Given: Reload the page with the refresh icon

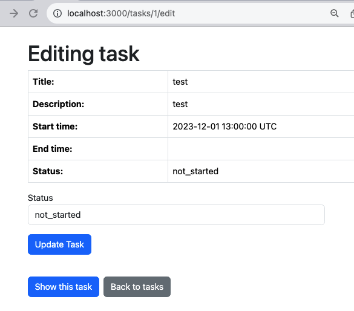Looking at the screenshot, I should tap(33, 13).
